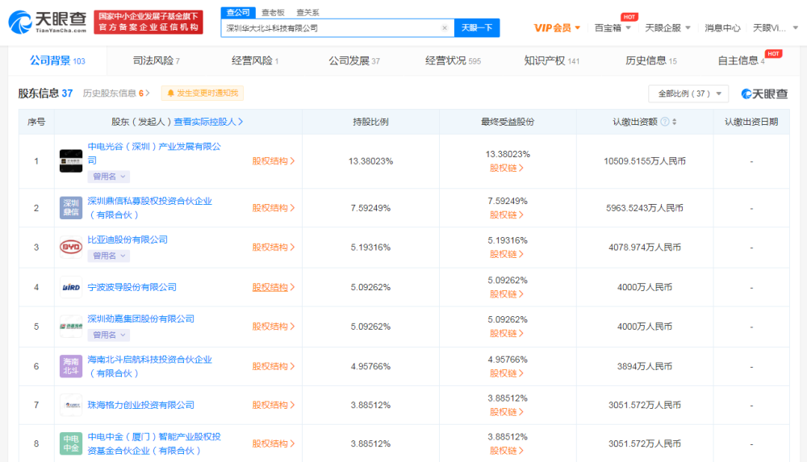Expand the VIP会员 dropdown menu

[558, 28]
